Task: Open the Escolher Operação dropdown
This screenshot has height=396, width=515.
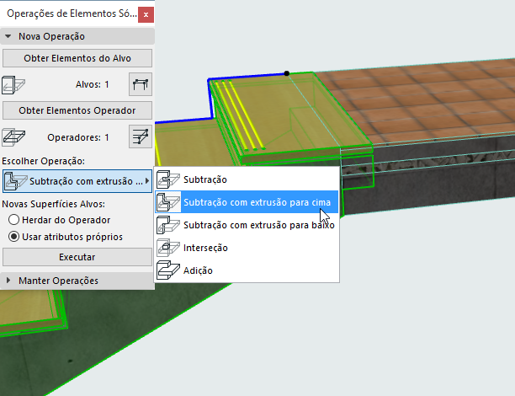Action: tap(77, 181)
